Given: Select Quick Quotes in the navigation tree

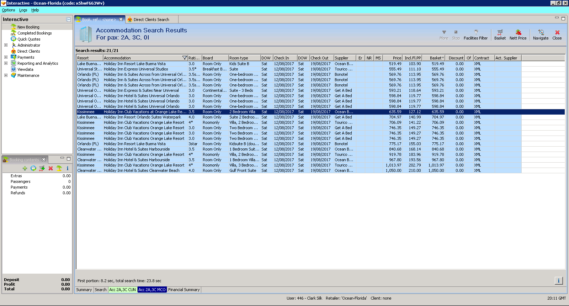Looking at the screenshot, I should pos(29,39).
